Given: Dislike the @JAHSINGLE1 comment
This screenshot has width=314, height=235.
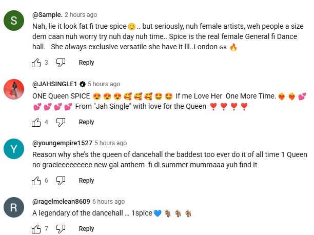Looking at the screenshot, I should coord(61,122).
